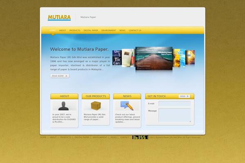The width and height of the screenshot is (245, 163).
Task: Go to PRODUCTS in the navigation bar
Action: point(75,31)
